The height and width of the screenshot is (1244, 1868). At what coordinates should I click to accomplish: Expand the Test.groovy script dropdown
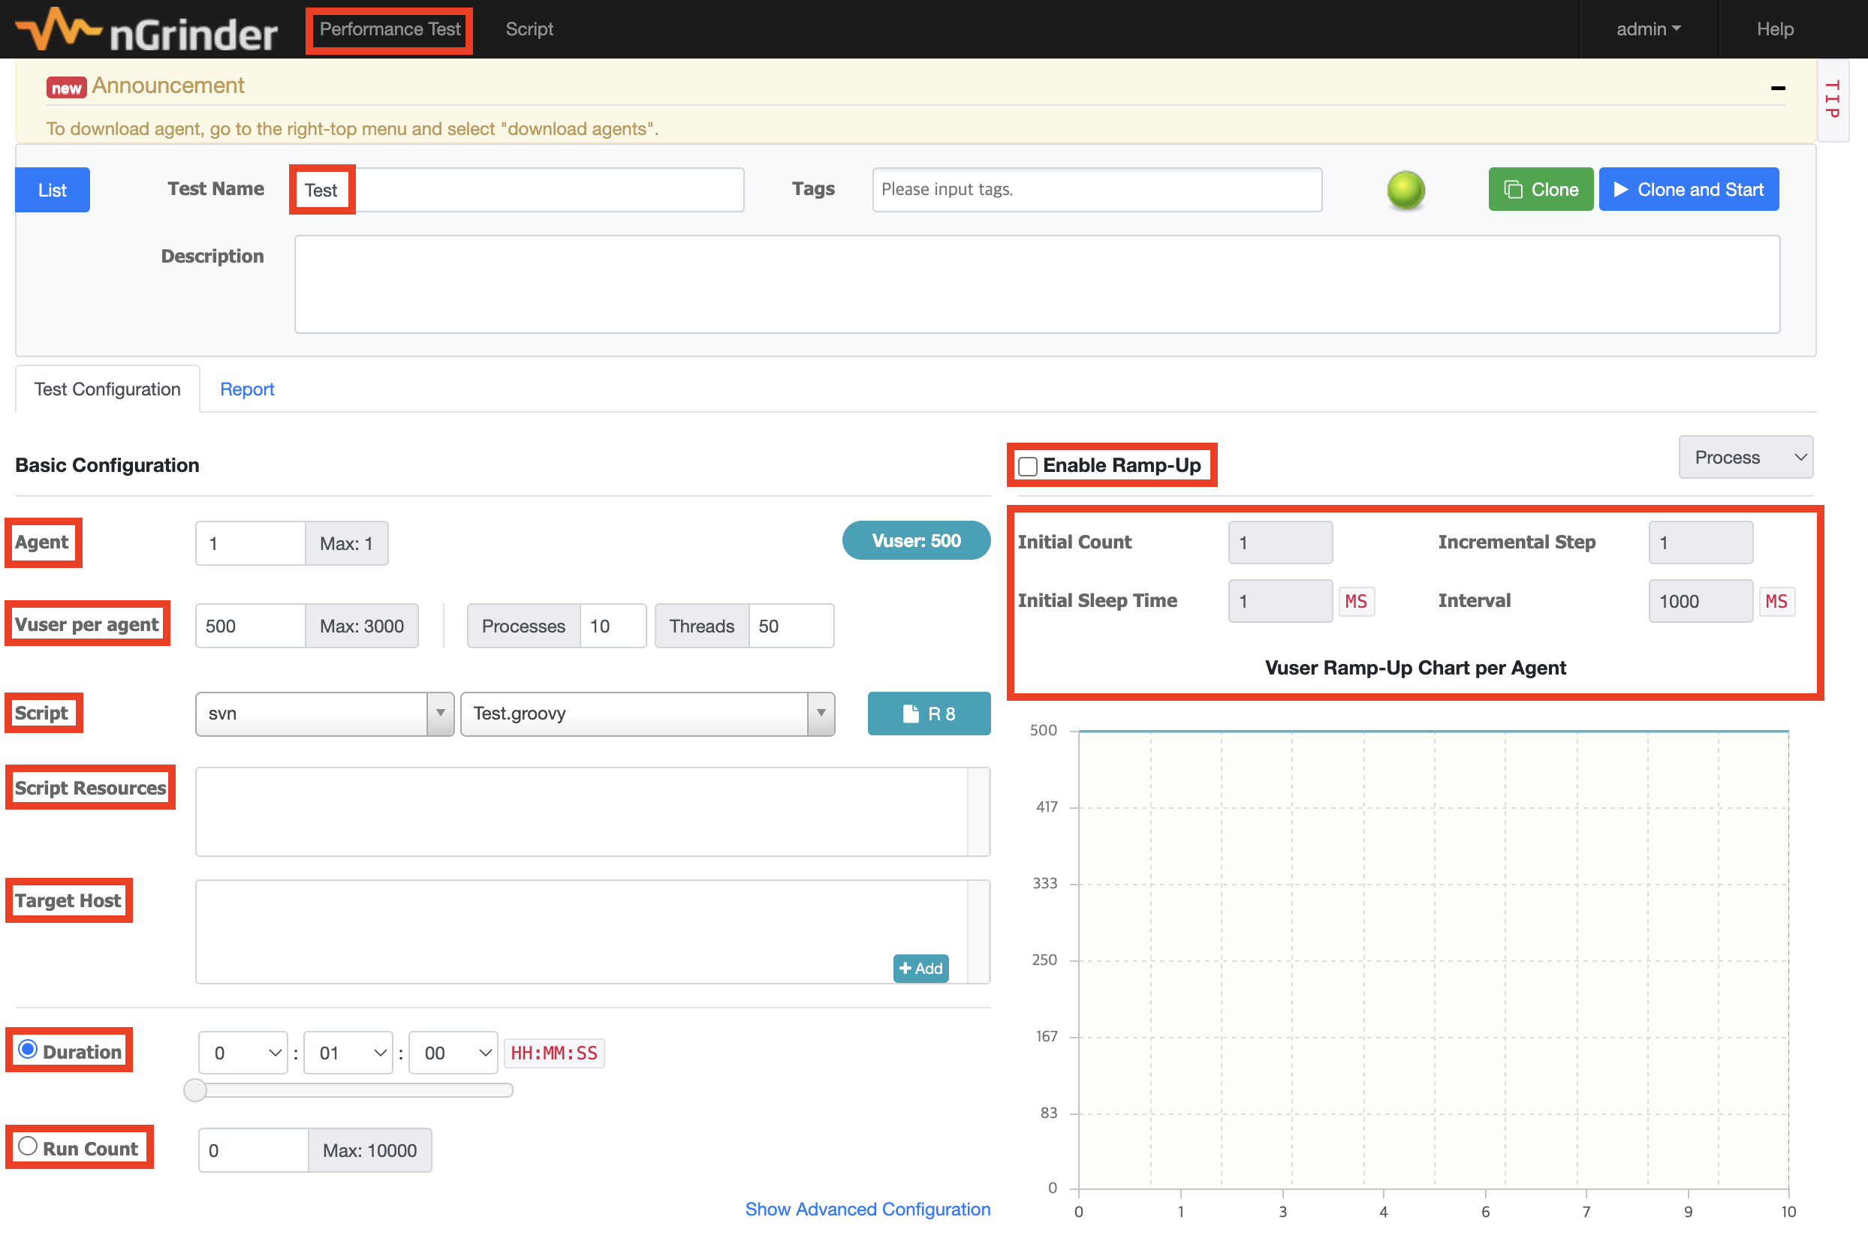coord(820,714)
